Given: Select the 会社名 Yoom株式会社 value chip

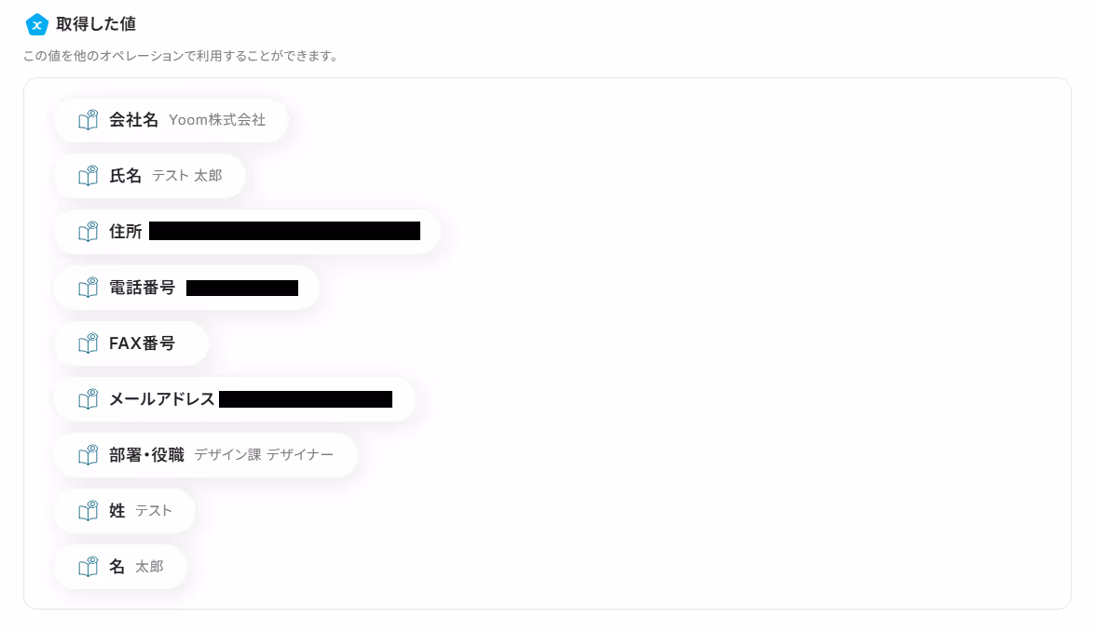Looking at the screenshot, I should (171, 120).
